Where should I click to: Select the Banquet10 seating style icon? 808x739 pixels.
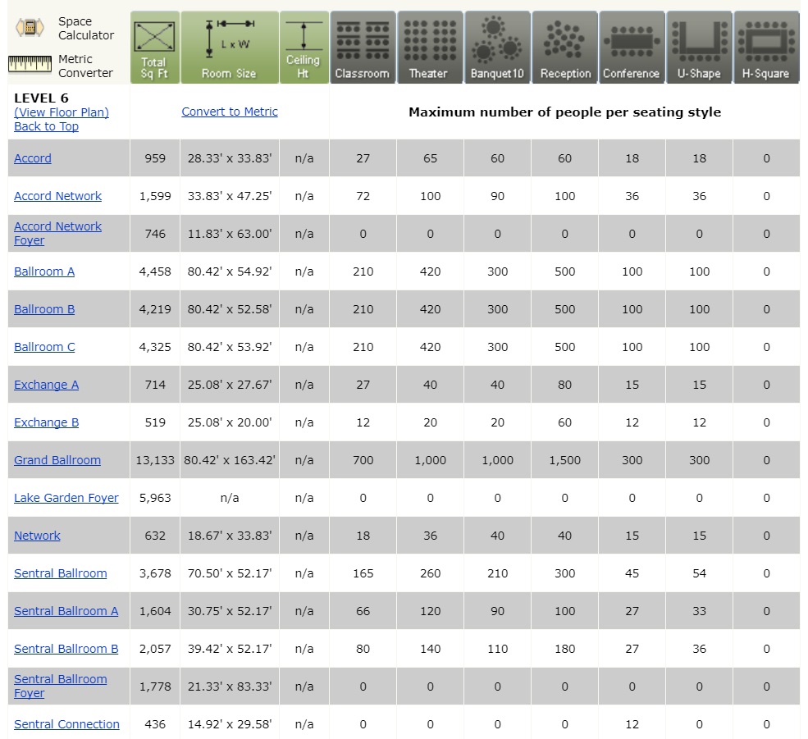pos(497,48)
